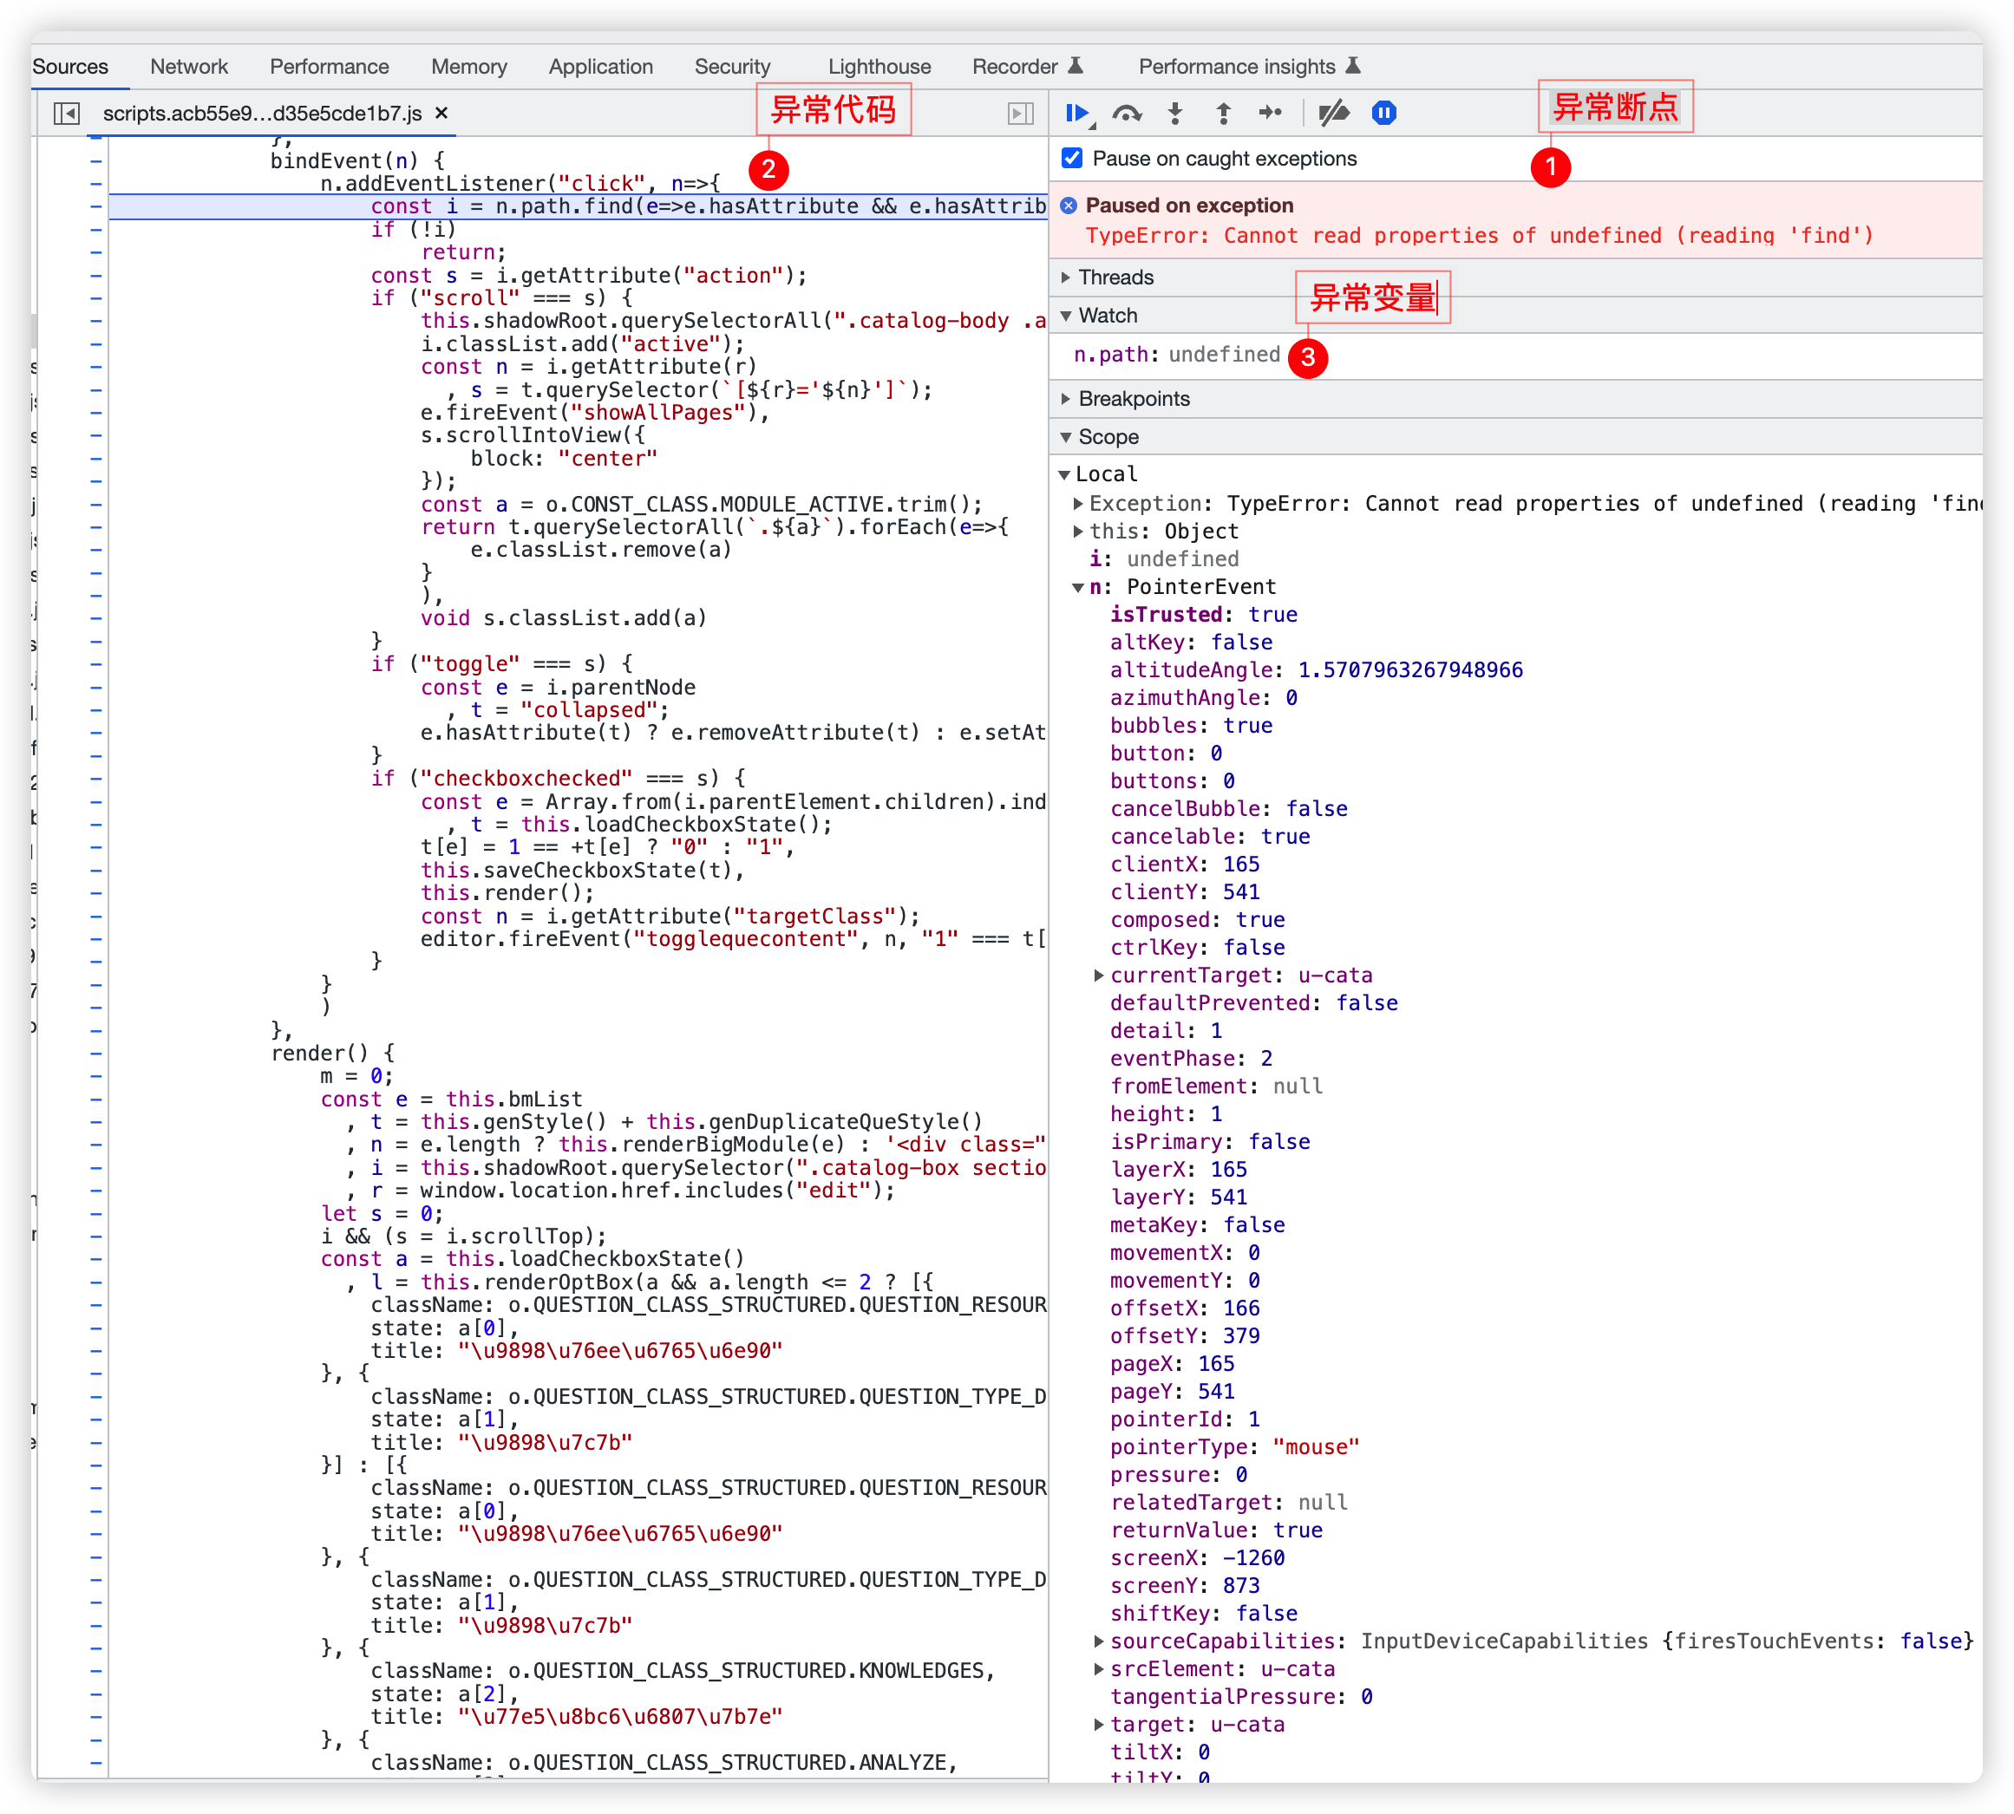This screenshot has width=2014, height=1814.
Task: Click the n.path watch expression
Action: coord(1176,355)
